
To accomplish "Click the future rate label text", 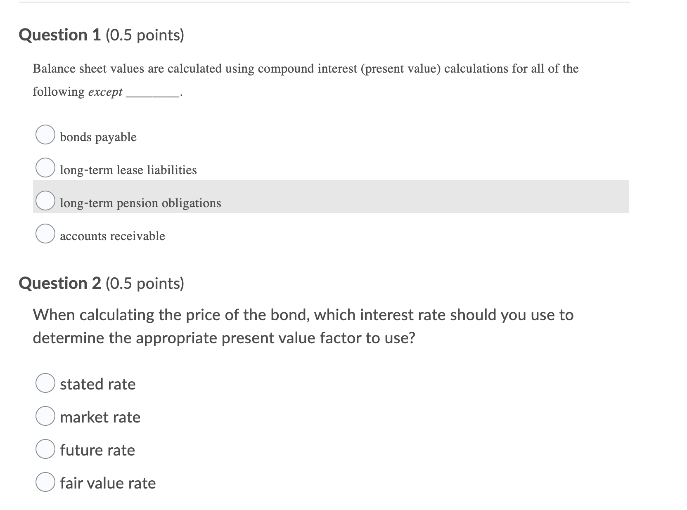I will (x=97, y=450).
